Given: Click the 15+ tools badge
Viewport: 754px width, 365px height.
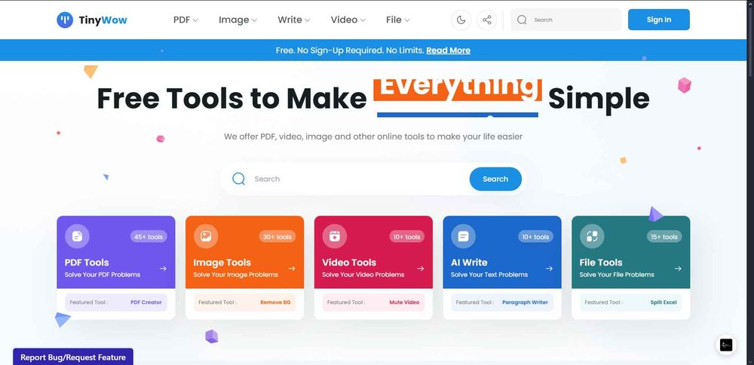Looking at the screenshot, I should tap(664, 237).
